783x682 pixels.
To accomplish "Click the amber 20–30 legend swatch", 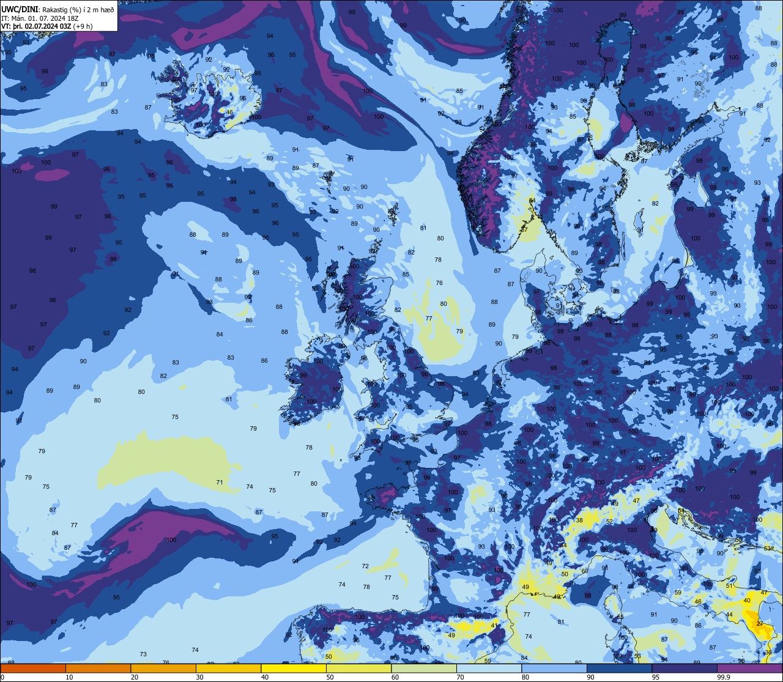I will point(163,669).
